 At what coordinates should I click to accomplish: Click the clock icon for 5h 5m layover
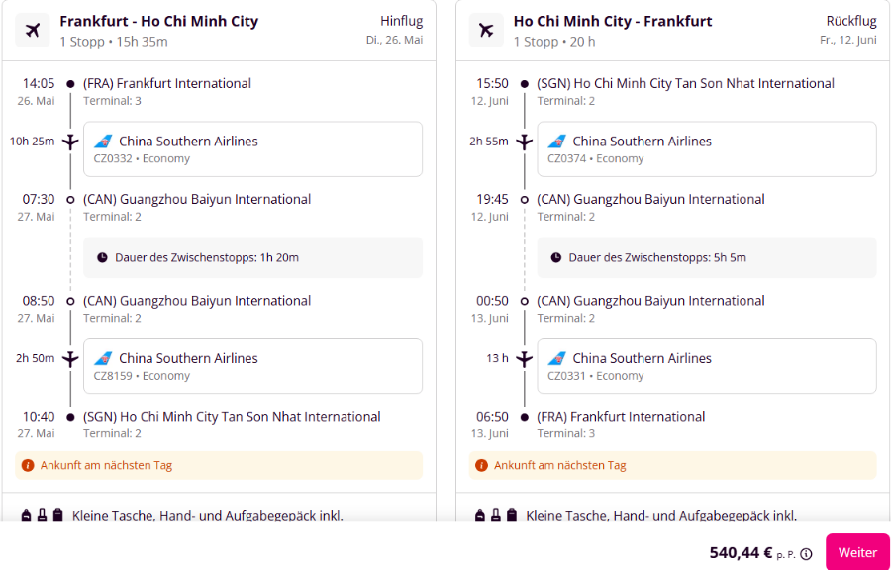tap(555, 257)
